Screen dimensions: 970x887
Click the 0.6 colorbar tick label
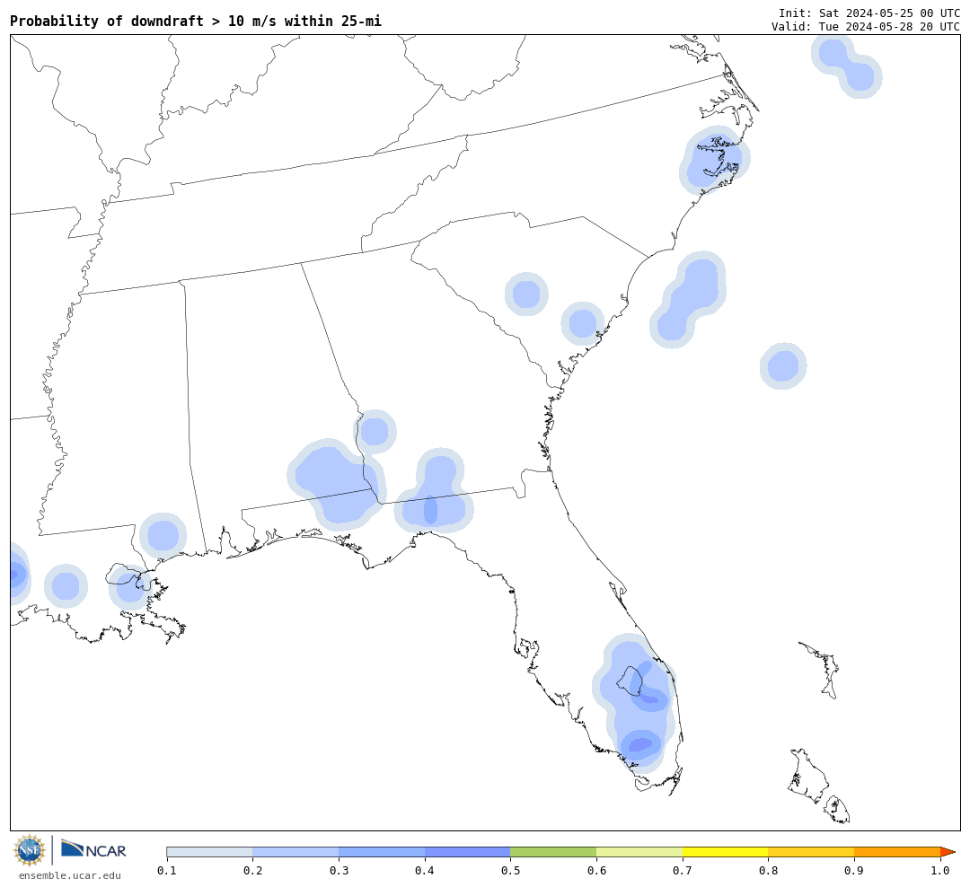pyautogui.click(x=596, y=870)
